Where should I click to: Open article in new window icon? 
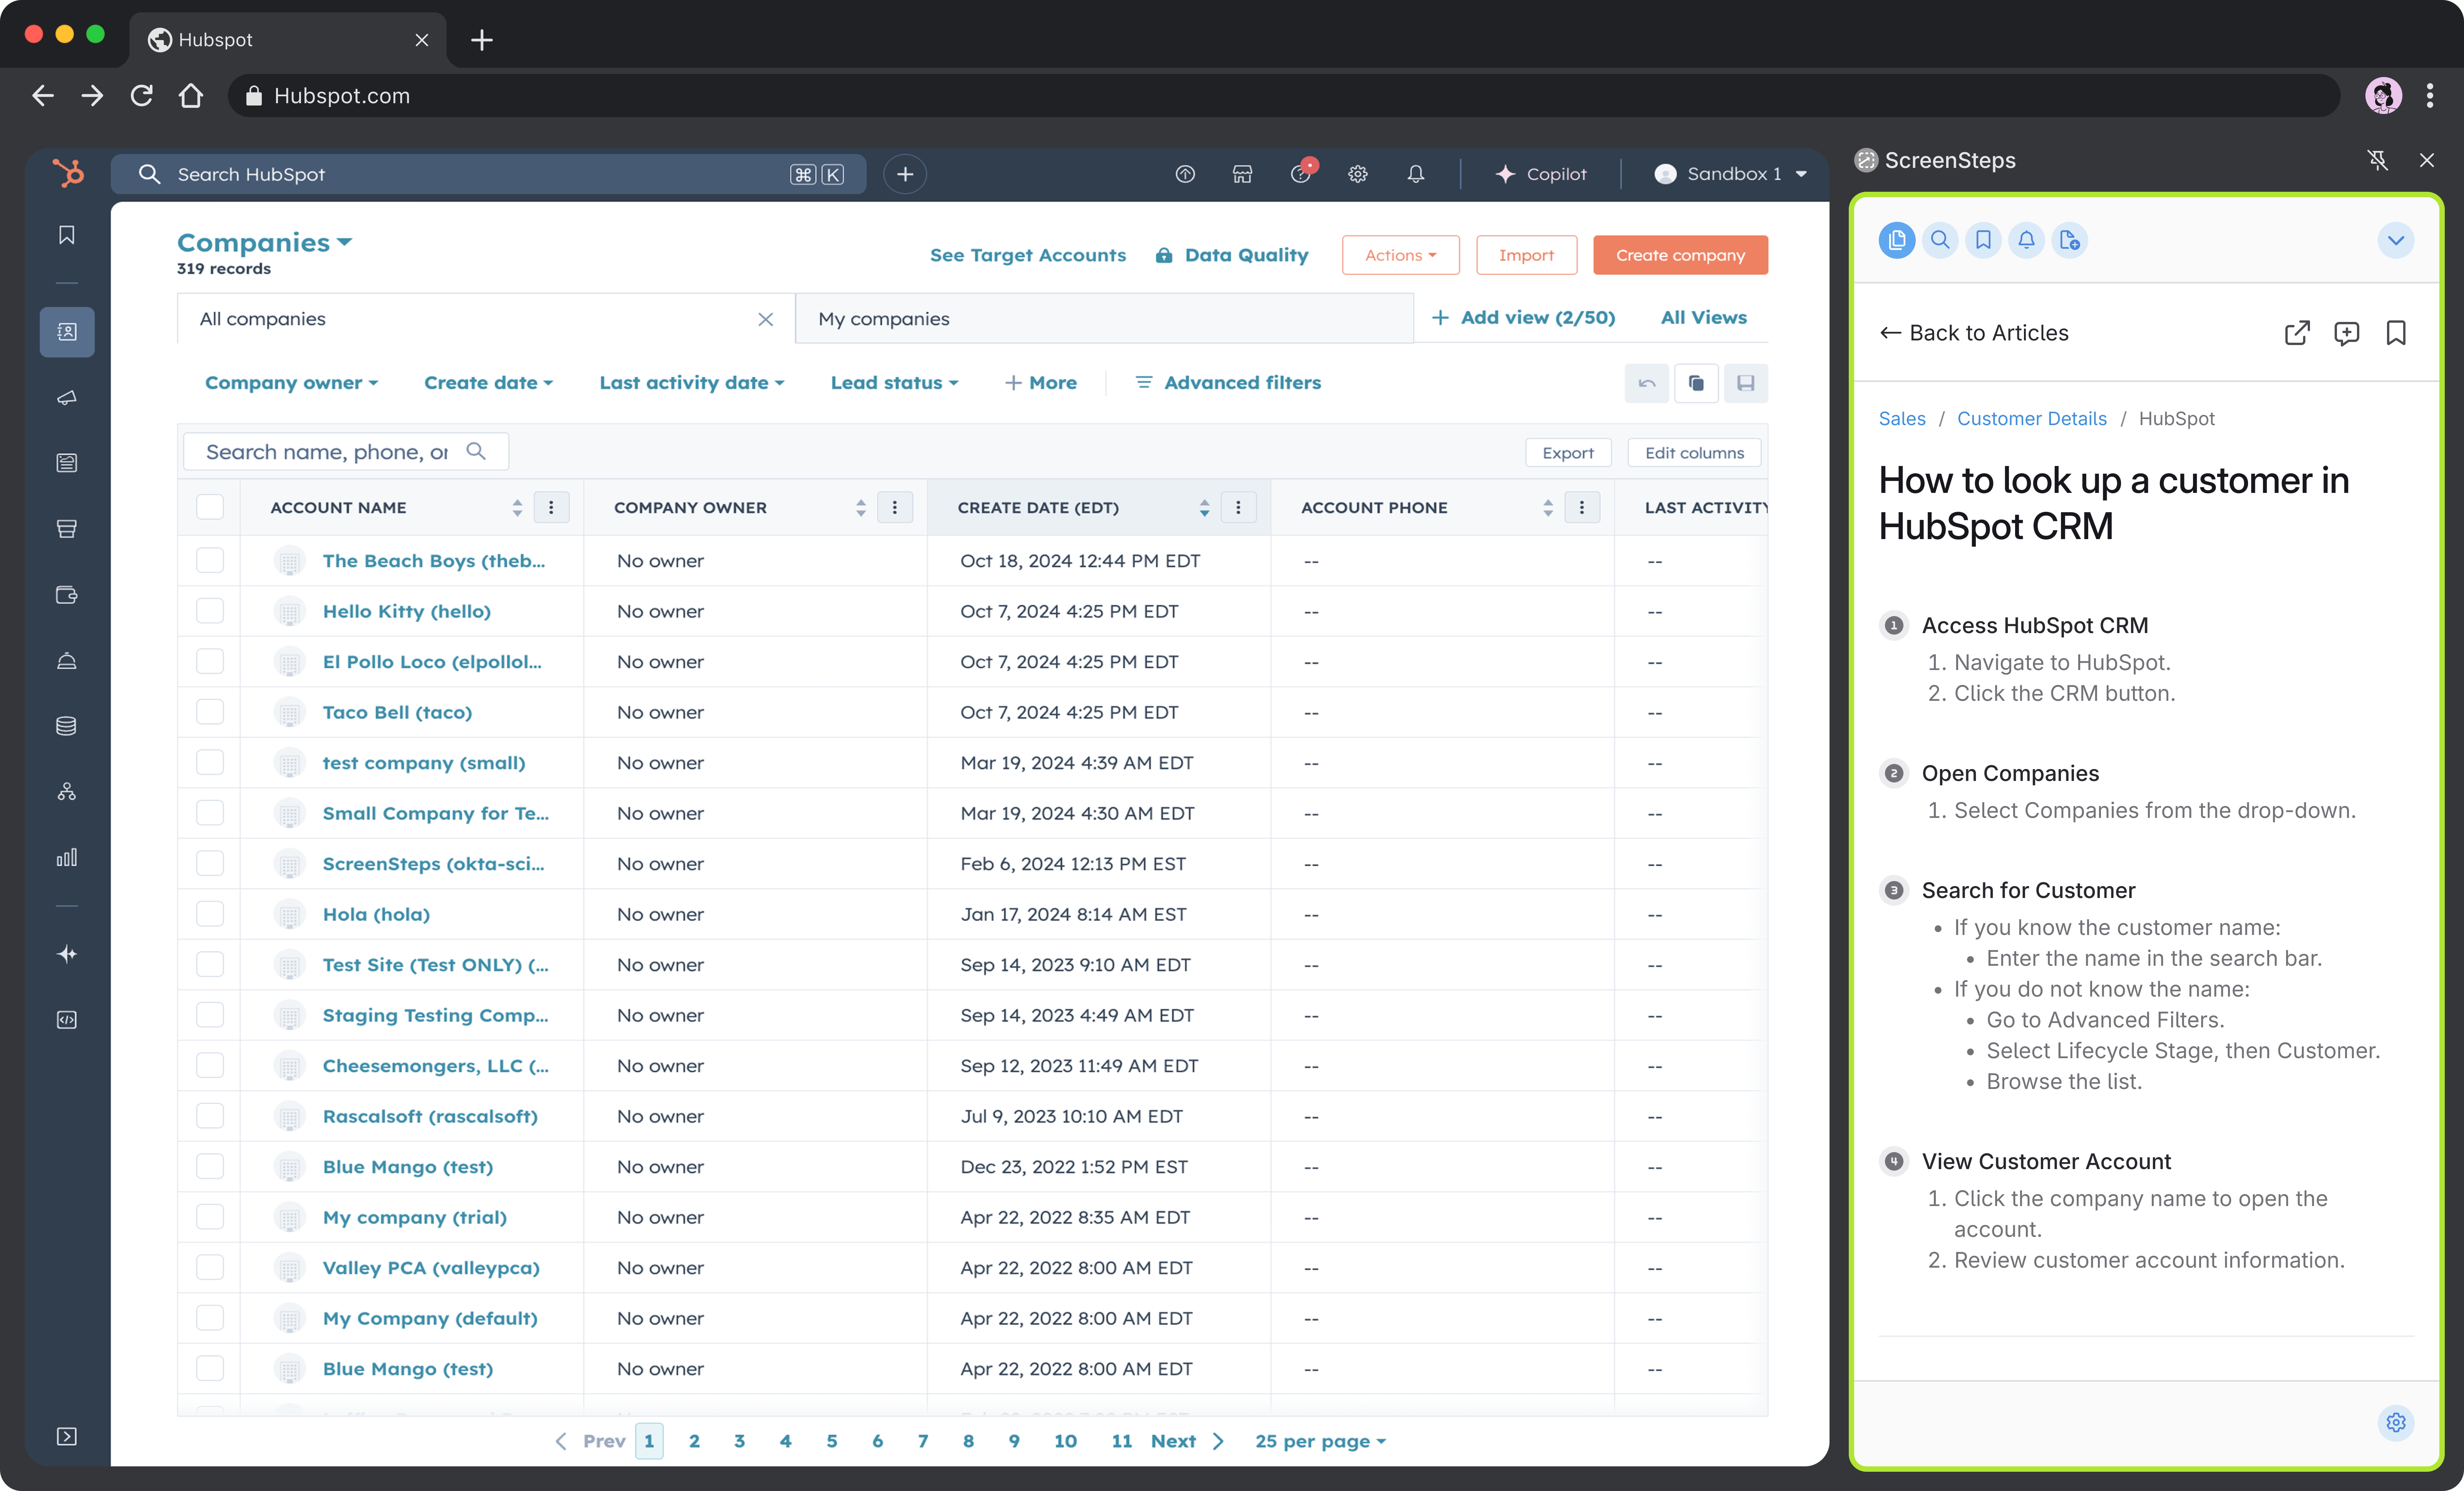[x=2297, y=333]
